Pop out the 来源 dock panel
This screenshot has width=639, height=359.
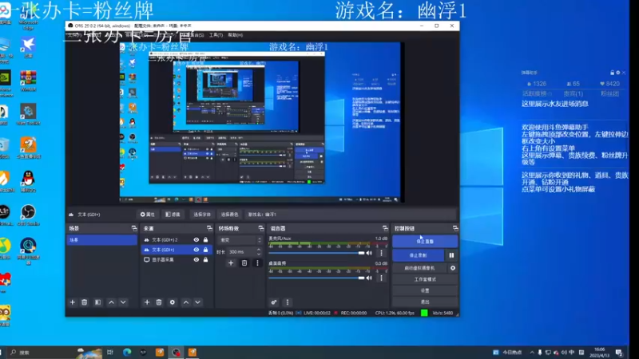[x=209, y=228]
